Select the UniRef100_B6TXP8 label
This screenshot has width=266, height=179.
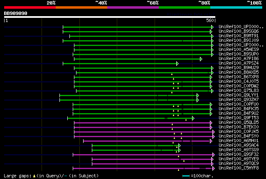click(x=239, y=77)
